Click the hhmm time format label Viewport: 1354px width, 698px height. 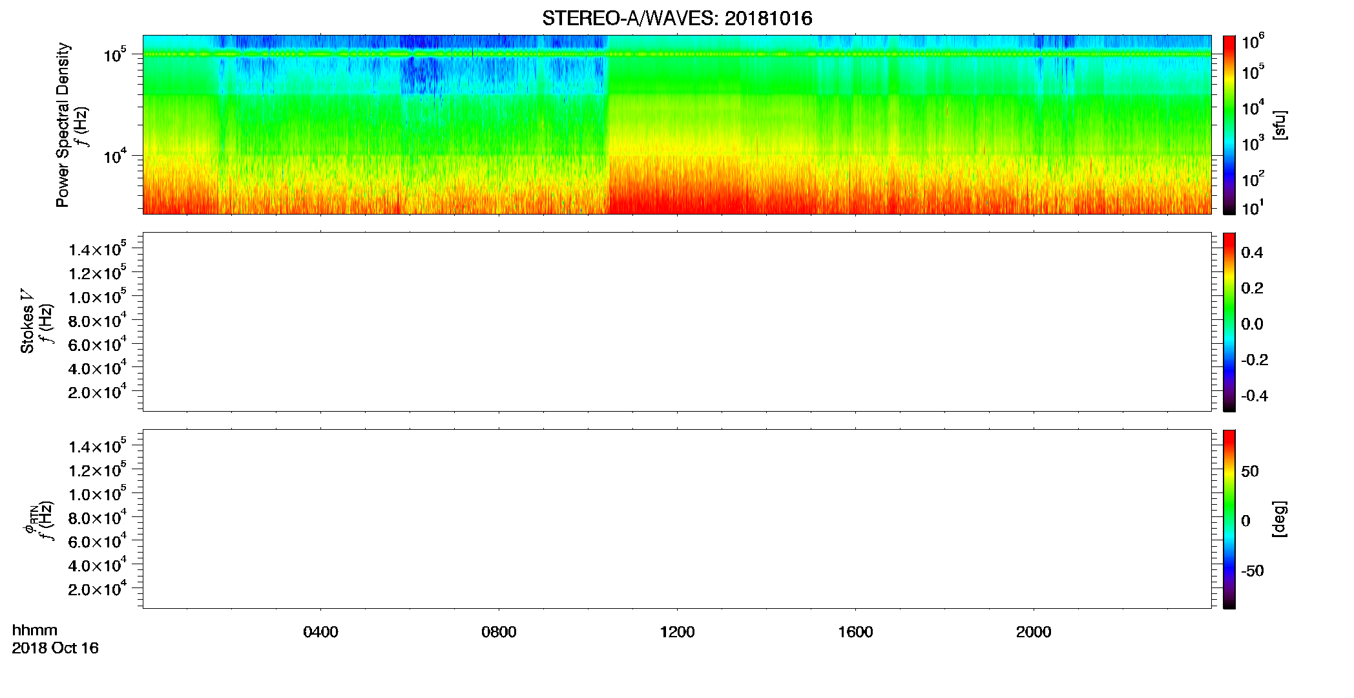coord(35,630)
